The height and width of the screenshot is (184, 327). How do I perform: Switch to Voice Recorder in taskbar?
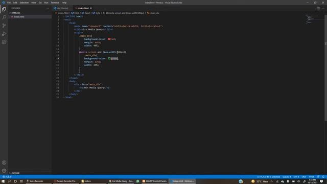[x=39, y=181]
